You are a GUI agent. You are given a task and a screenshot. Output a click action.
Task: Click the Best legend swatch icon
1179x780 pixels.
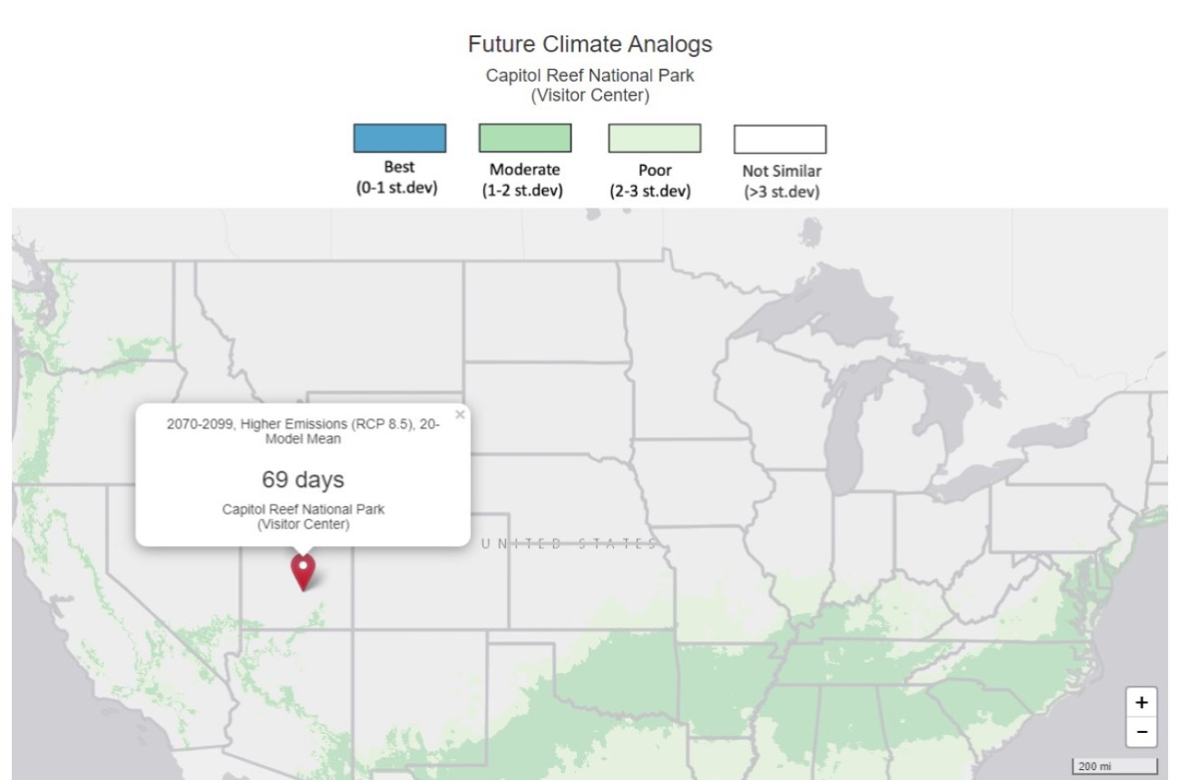pos(399,139)
